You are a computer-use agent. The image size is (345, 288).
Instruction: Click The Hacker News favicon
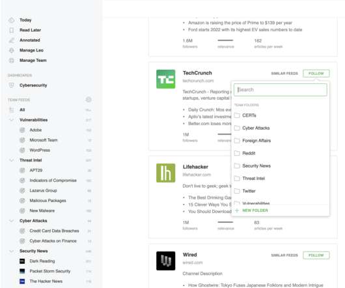(22, 281)
